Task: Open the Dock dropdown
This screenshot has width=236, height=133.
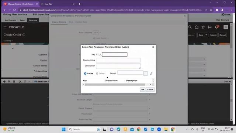Action: 227,82
